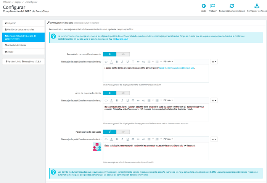Switch Formulario de contacto toggle to NO
The width and height of the screenshot is (267, 183).
(123, 132)
